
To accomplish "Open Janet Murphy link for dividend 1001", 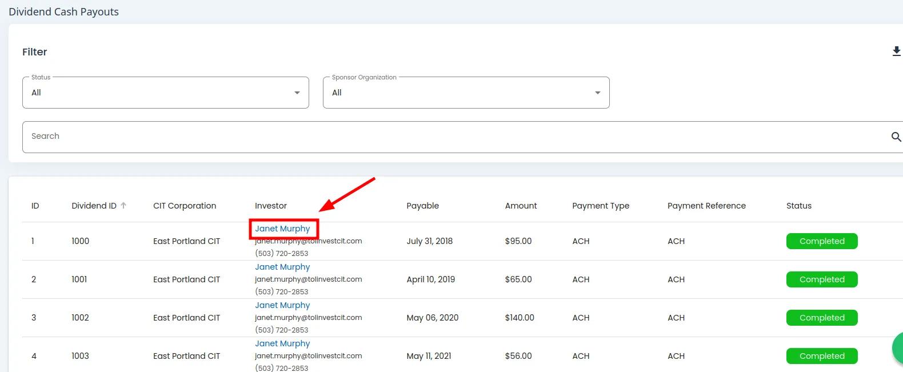I will tap(282, 267).
